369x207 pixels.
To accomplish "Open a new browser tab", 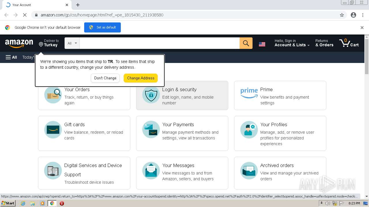I will (78, 5).
